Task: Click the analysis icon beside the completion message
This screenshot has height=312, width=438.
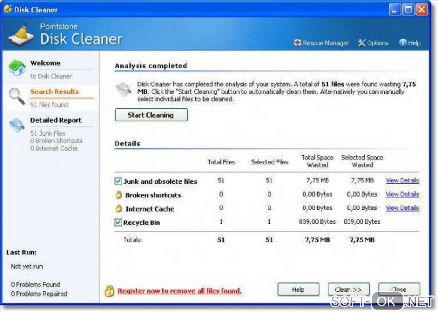Action: pos(124,89)
